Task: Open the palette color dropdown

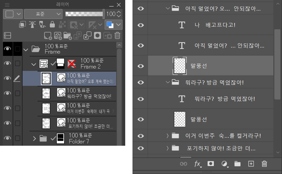Action: point(13,14)
